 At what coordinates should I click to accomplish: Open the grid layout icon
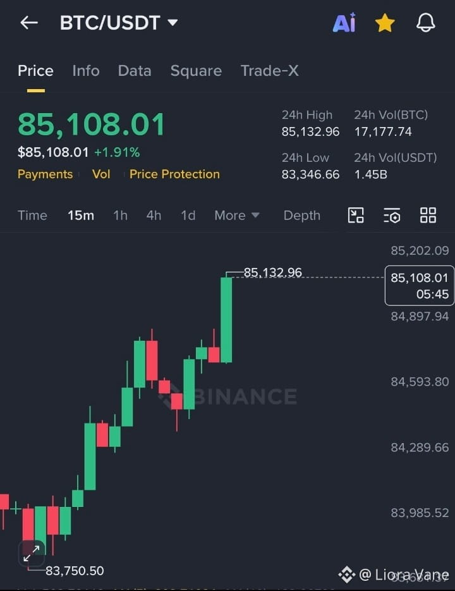(428, 215)
